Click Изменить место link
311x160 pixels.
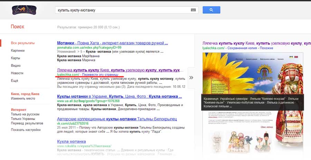(x=23, y=98)
